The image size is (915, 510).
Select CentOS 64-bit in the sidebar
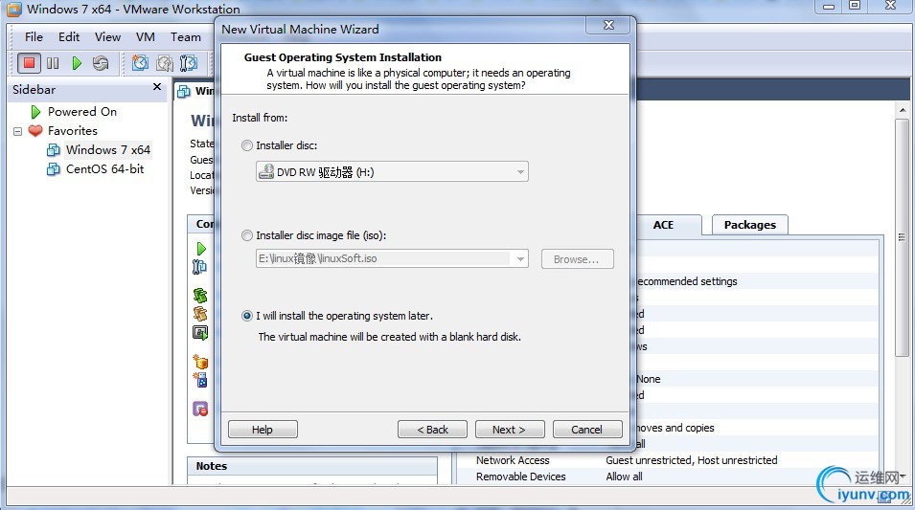tap(105, 169)
